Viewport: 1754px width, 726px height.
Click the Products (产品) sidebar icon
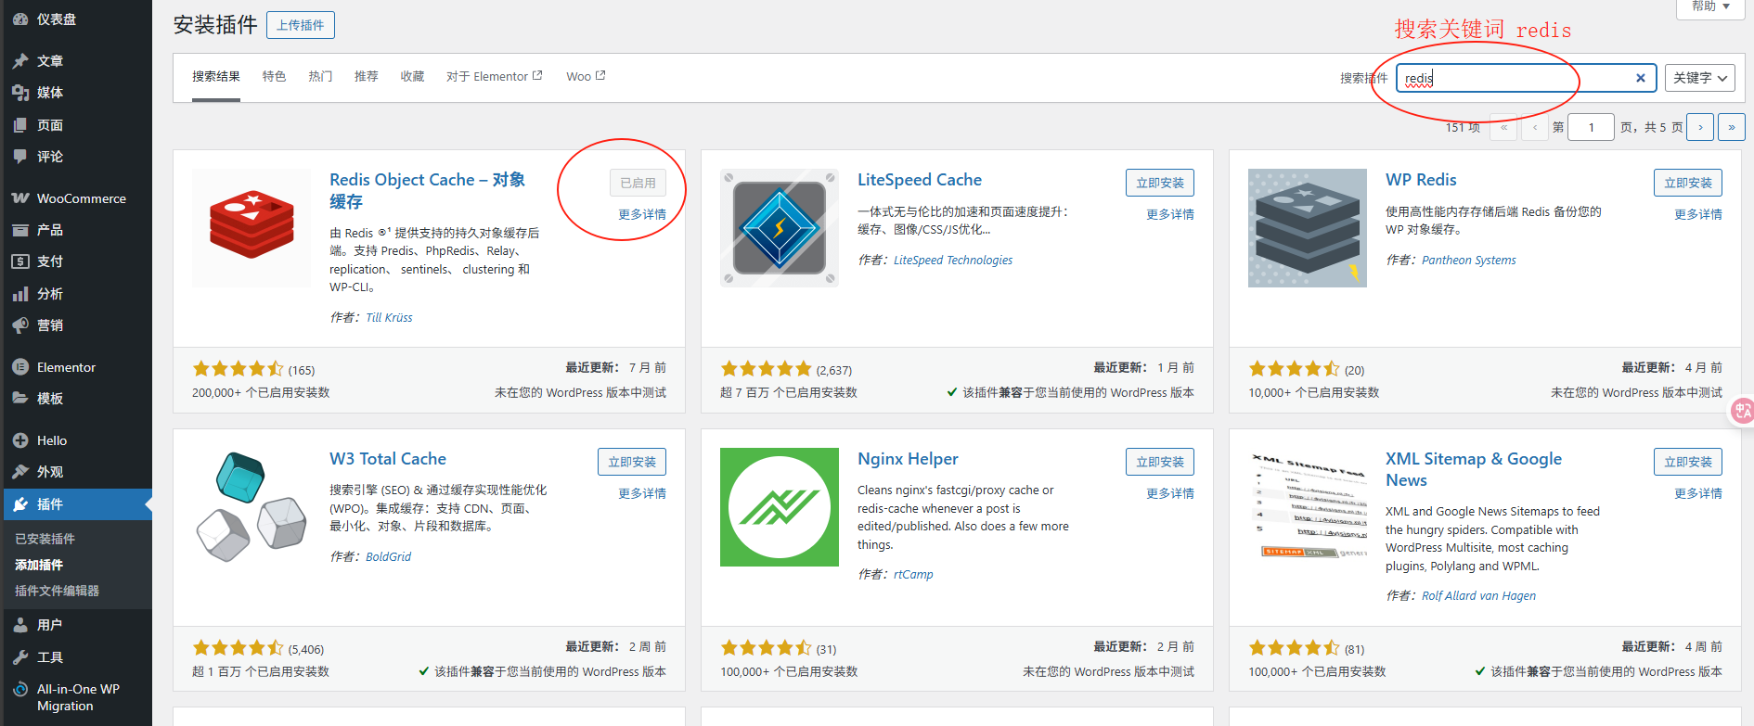coord(20,230)
